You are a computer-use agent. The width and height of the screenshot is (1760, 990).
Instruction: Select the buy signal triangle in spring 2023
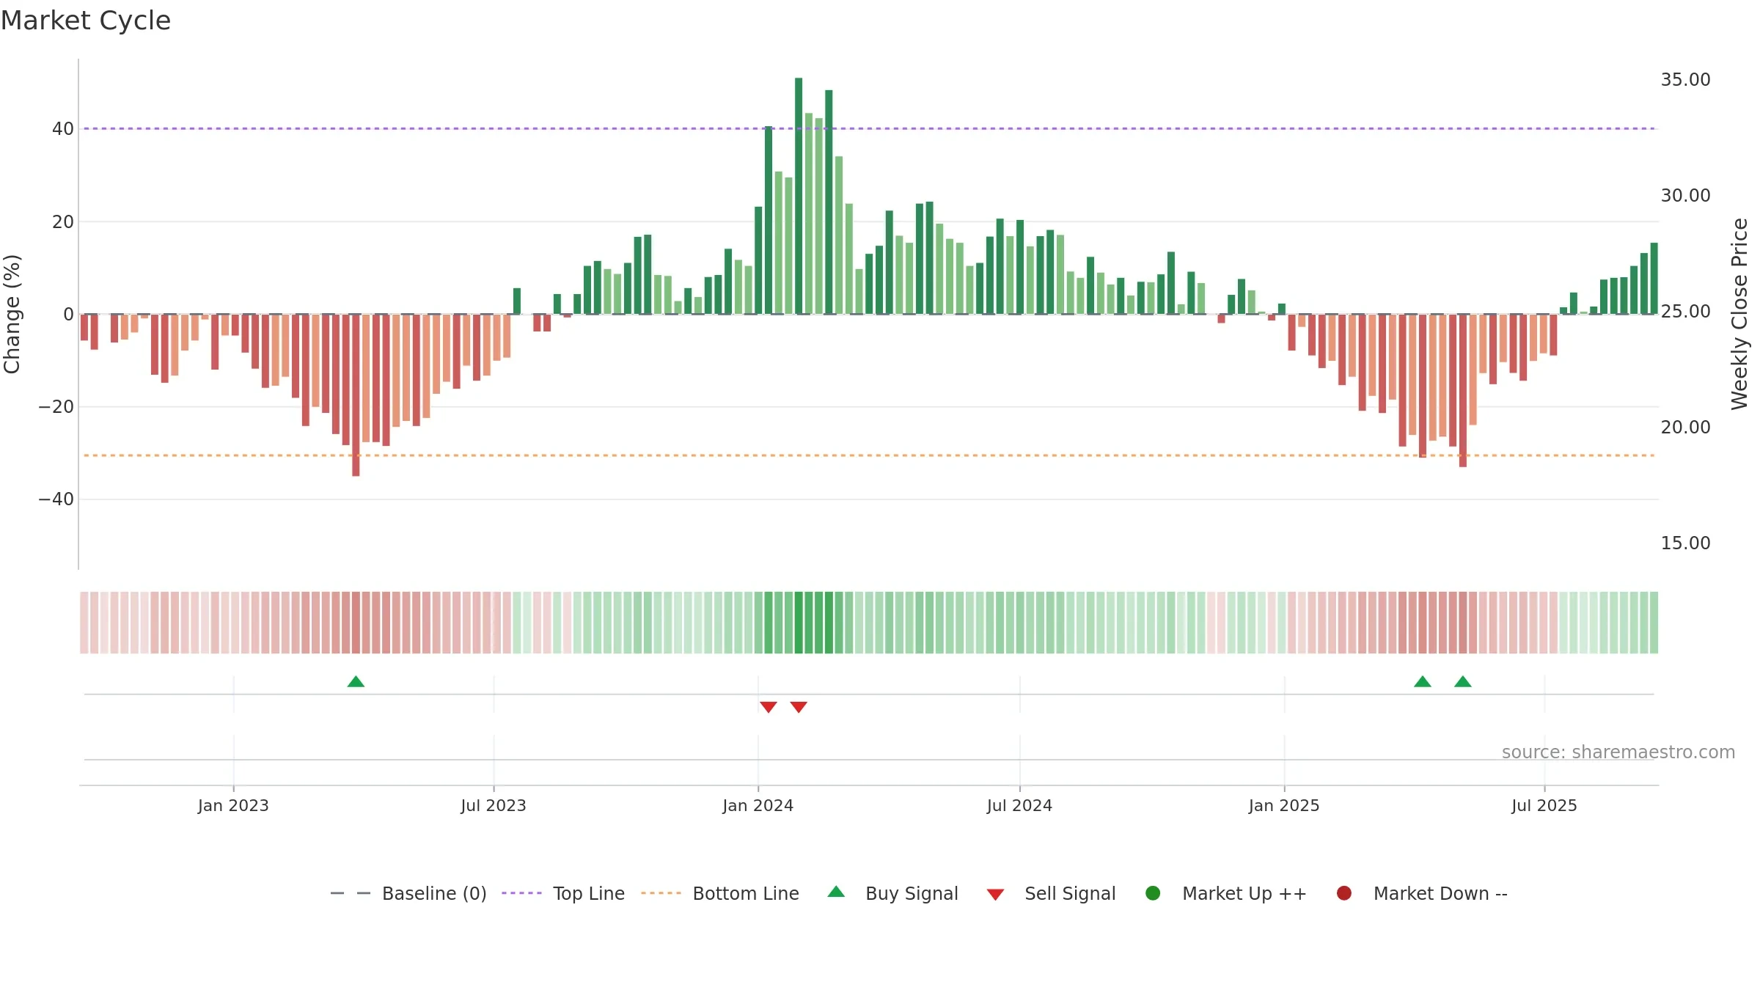[356, 681]
